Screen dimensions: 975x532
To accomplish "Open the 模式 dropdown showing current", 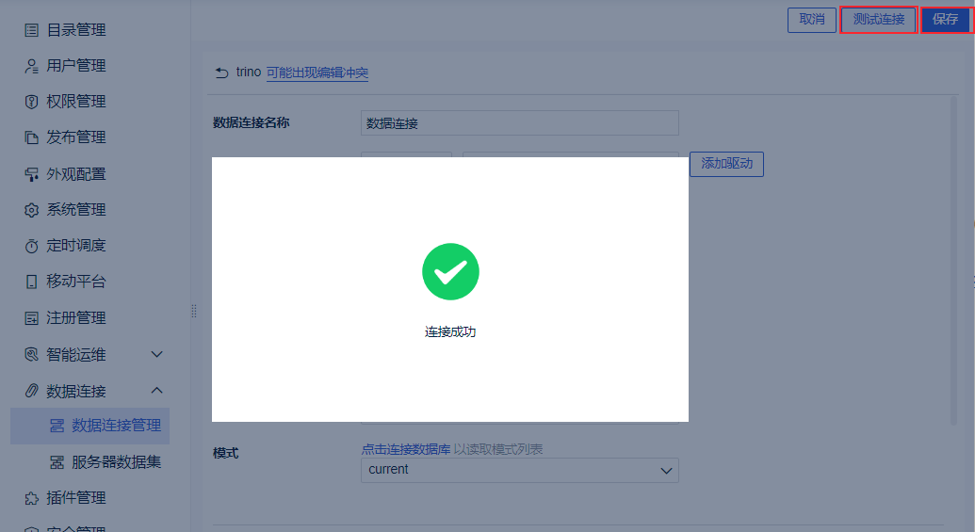I will 519,471.
